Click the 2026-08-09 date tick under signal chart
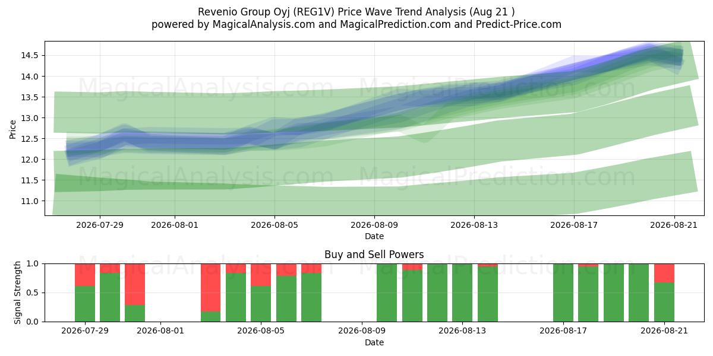Viewport: 713px width, 356px height. click(x=362, y=330)
